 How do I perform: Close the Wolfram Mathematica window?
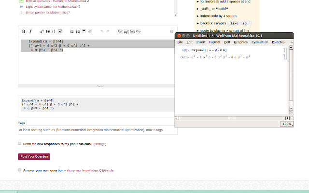click(179, 36)
